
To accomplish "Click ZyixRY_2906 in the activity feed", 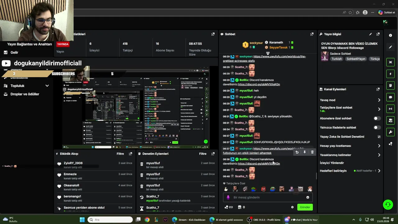I will (x=73, y=163).
